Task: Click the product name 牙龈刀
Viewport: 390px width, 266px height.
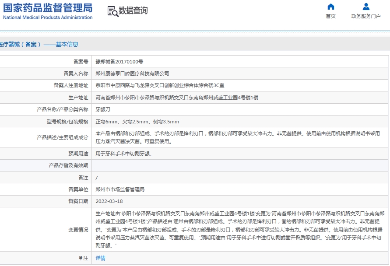Action: pos(103,109)
